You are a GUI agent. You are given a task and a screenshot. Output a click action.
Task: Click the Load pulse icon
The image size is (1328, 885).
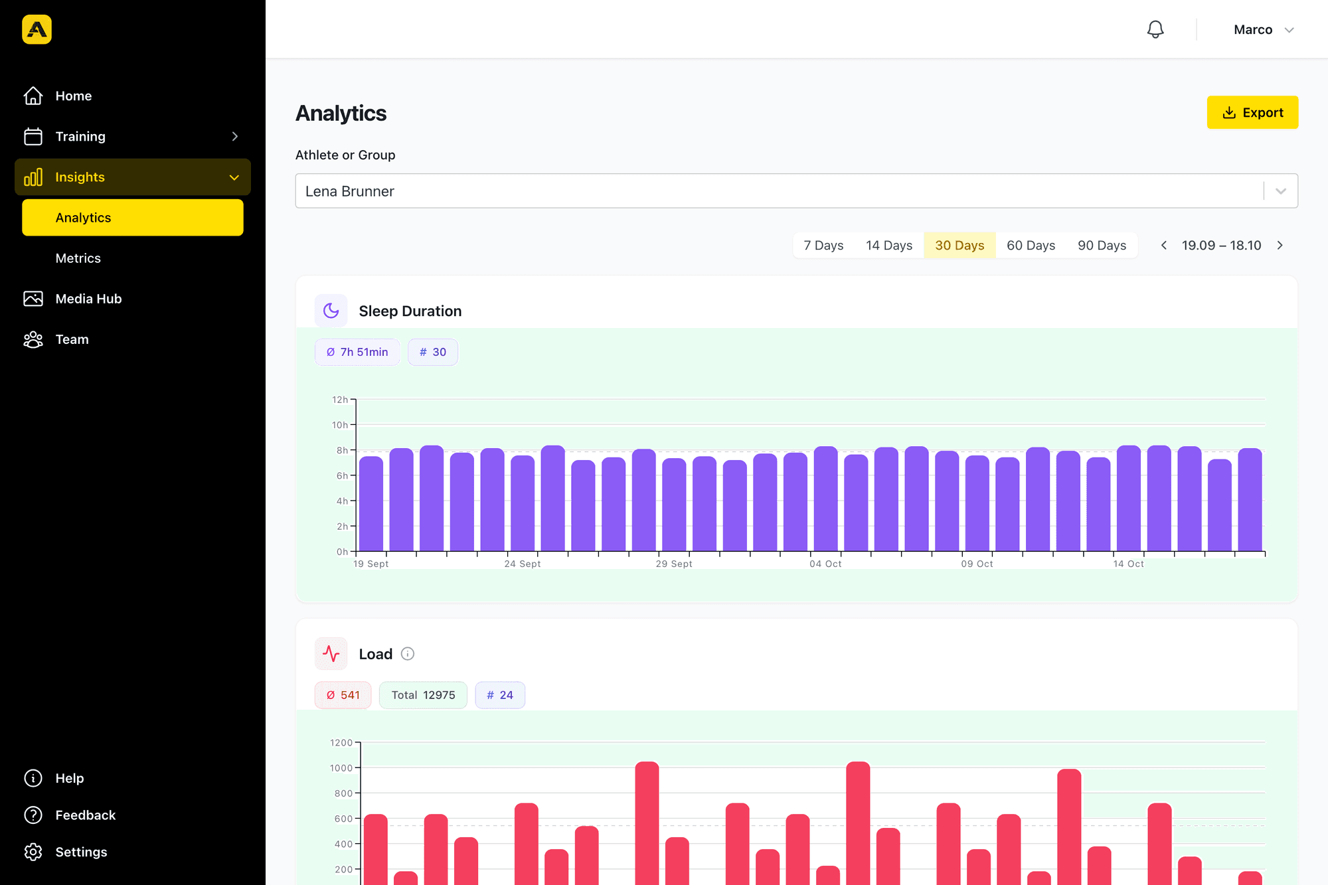(x=331, y=654)
